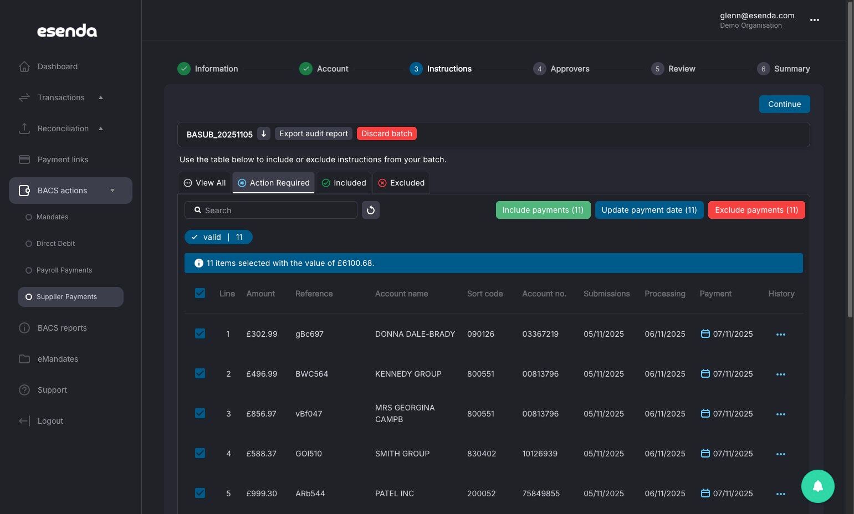Click the Search input field

271,210
